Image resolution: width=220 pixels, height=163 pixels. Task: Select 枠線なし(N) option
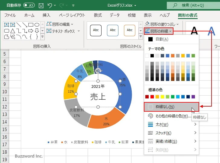point(171,107)
